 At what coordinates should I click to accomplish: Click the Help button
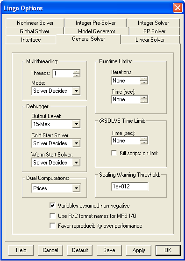21,250
